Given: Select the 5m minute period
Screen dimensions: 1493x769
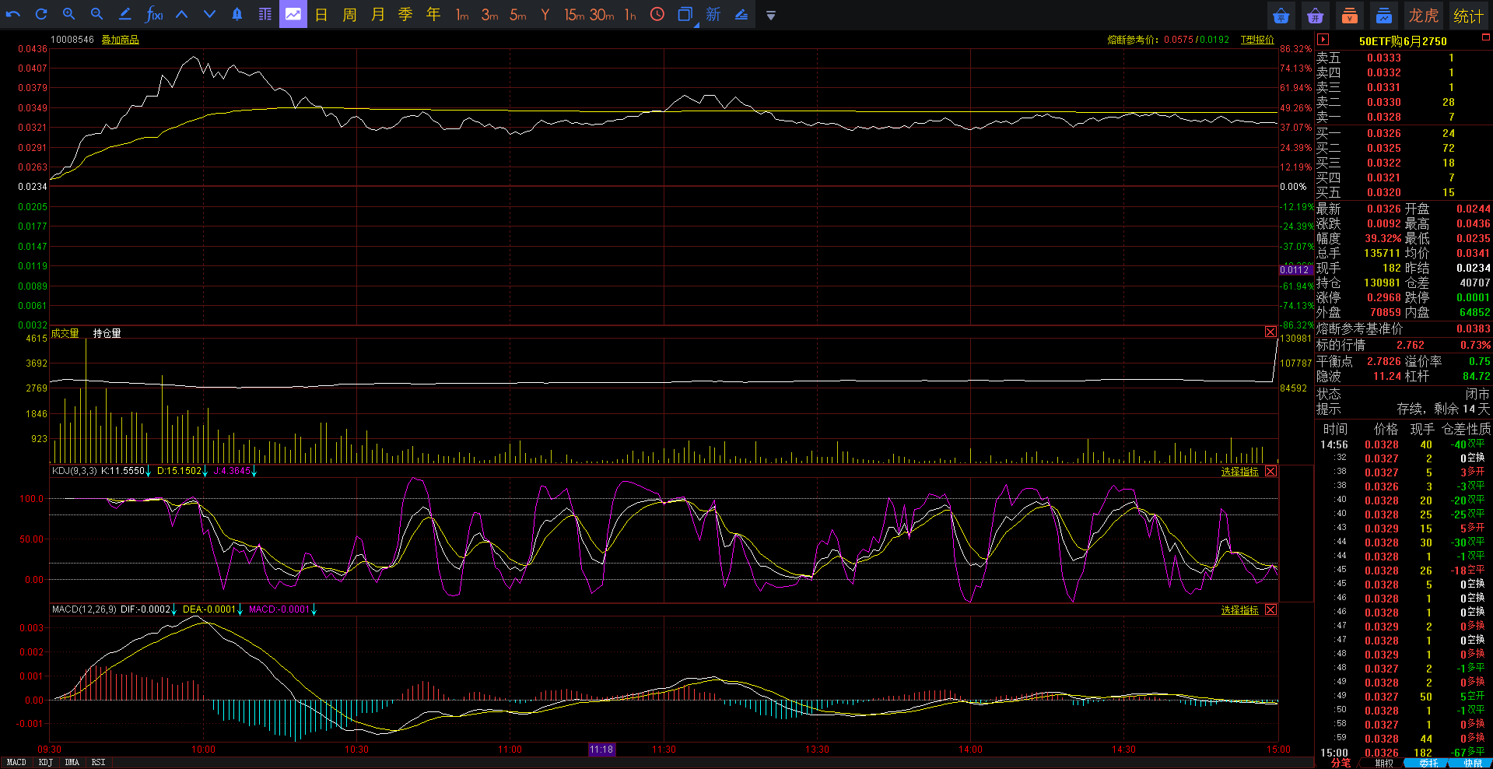Looking at the screenshot, I should tap(518, 15).
